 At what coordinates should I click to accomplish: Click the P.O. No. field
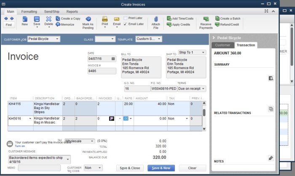tap(164, 88)
